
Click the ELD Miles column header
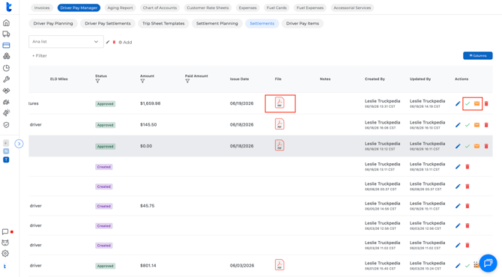tap(59, 79)
